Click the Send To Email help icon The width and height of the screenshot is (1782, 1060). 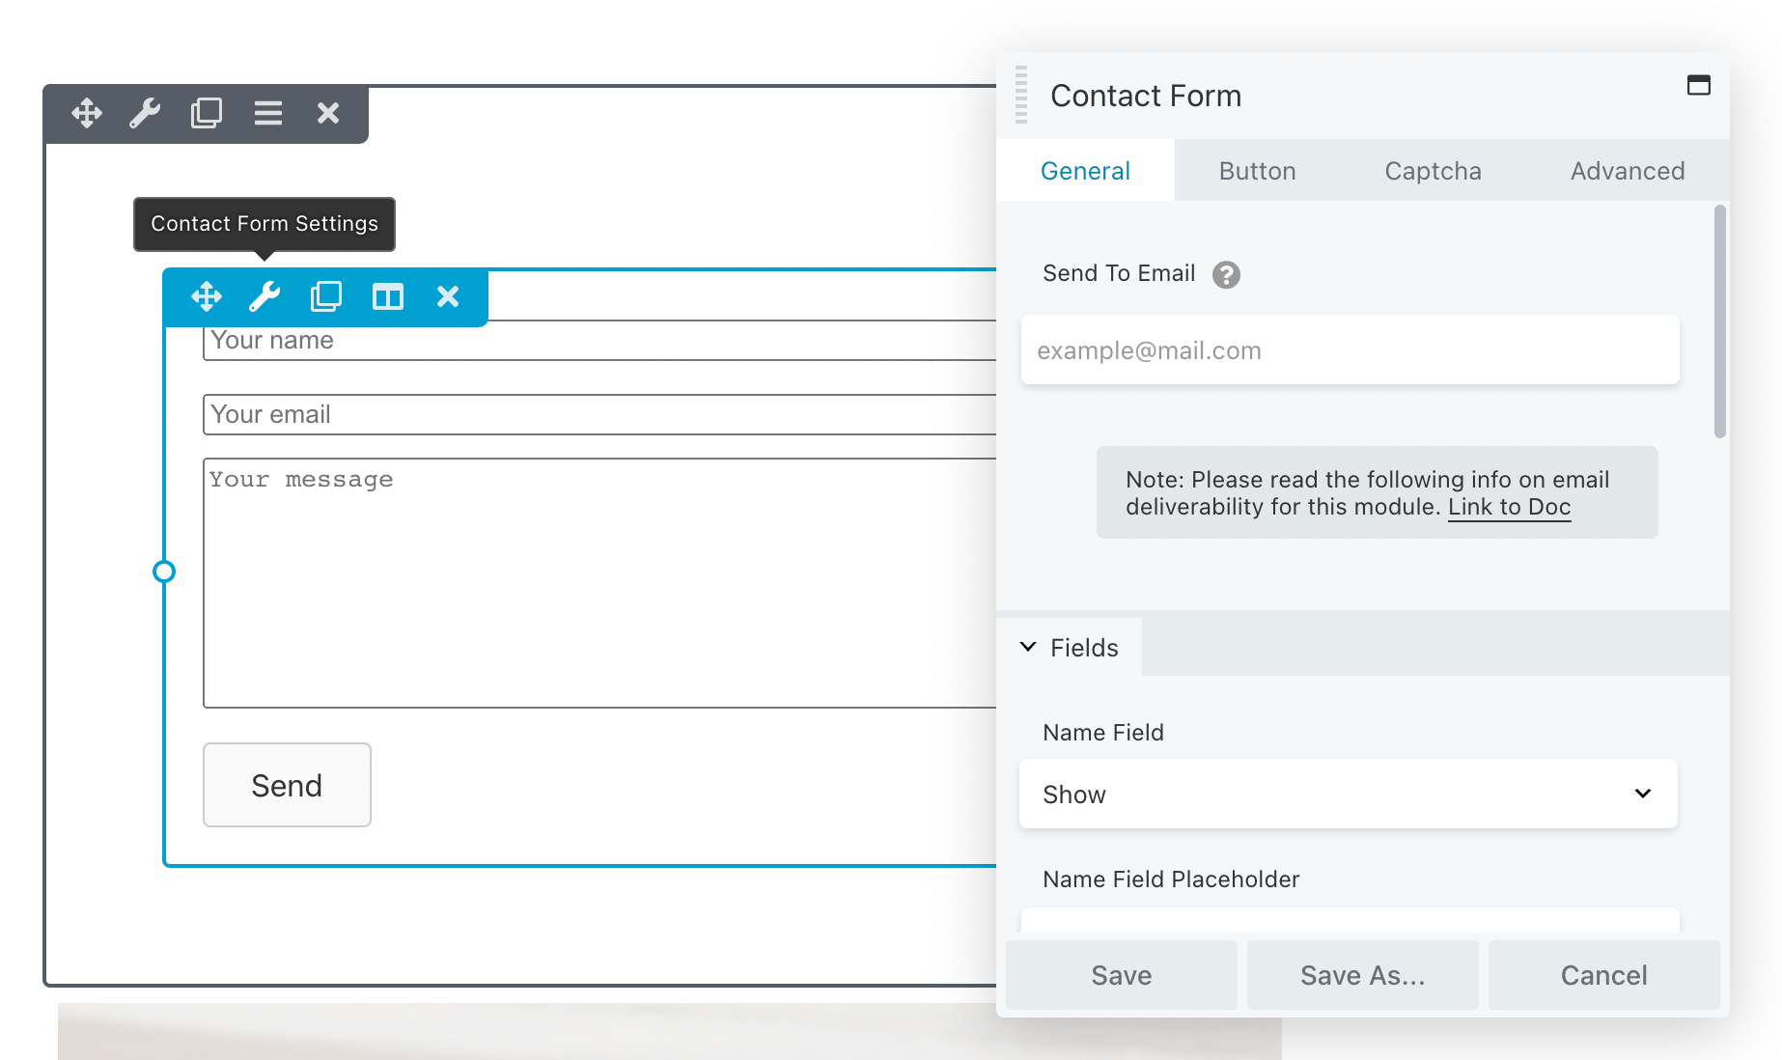pos(1226,275)
